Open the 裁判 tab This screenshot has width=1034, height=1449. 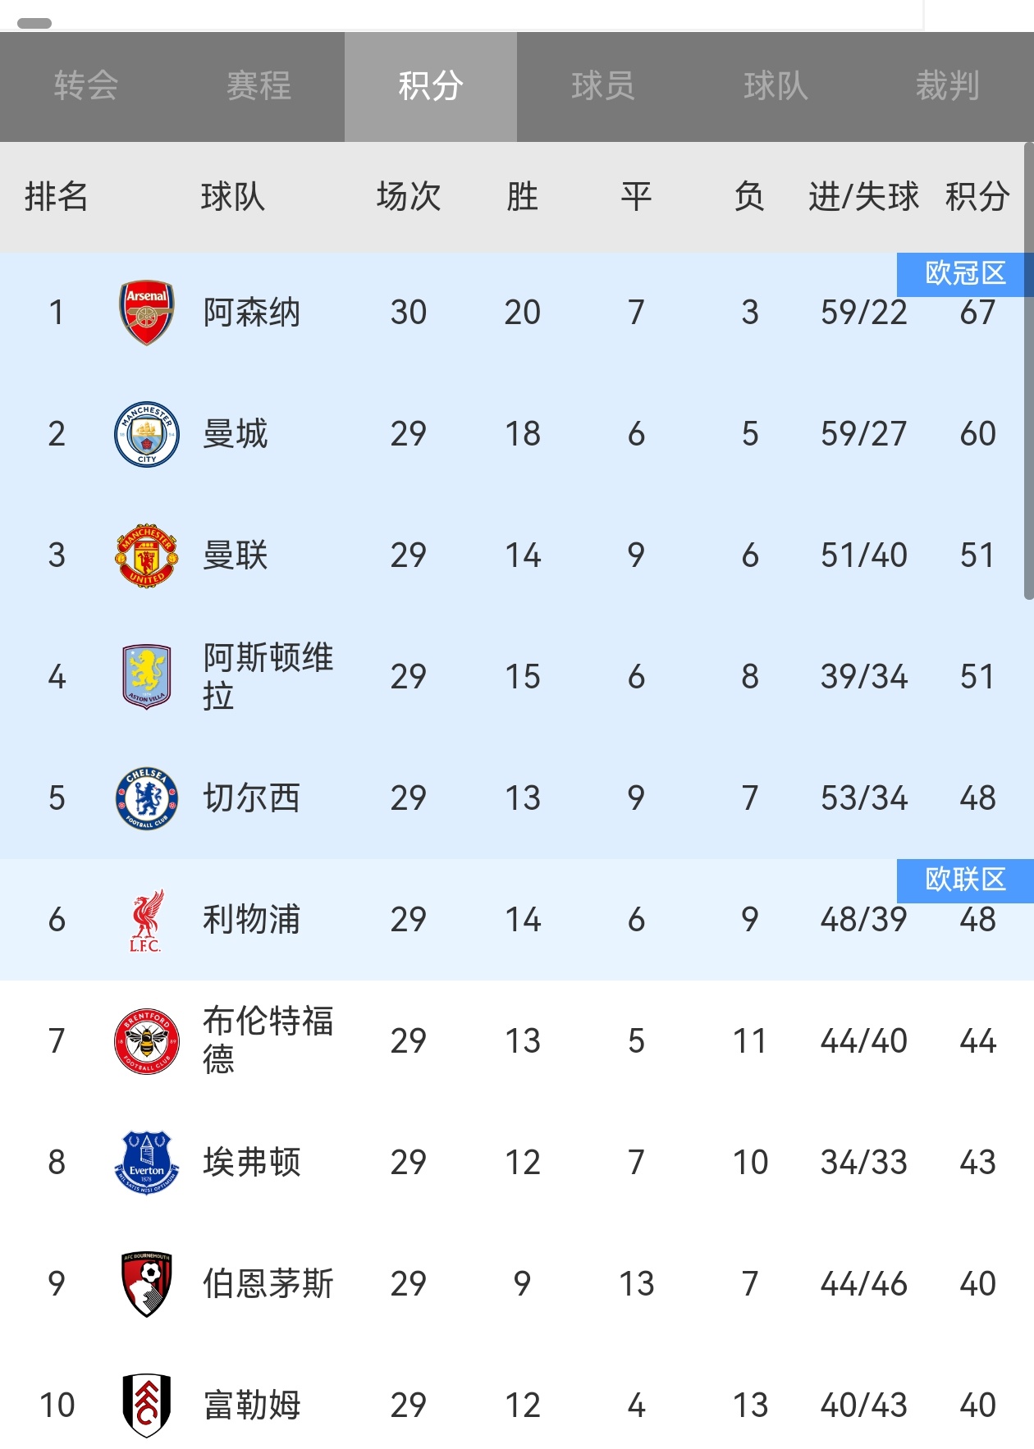pos(948,86)
